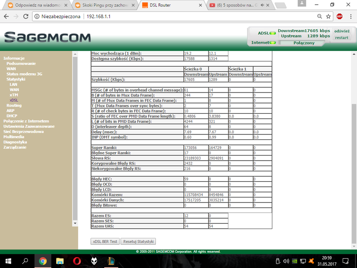
Task: Switch to the Skoki Pingu tab
Action: (105, 5)
